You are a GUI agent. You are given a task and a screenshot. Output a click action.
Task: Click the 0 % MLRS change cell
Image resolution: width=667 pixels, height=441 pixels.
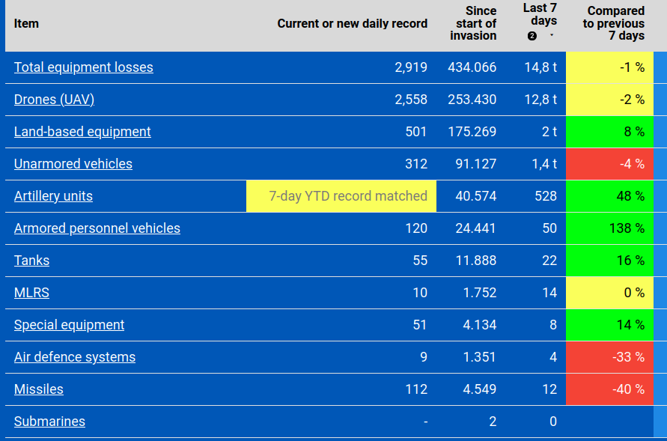(x=609, y=293)
